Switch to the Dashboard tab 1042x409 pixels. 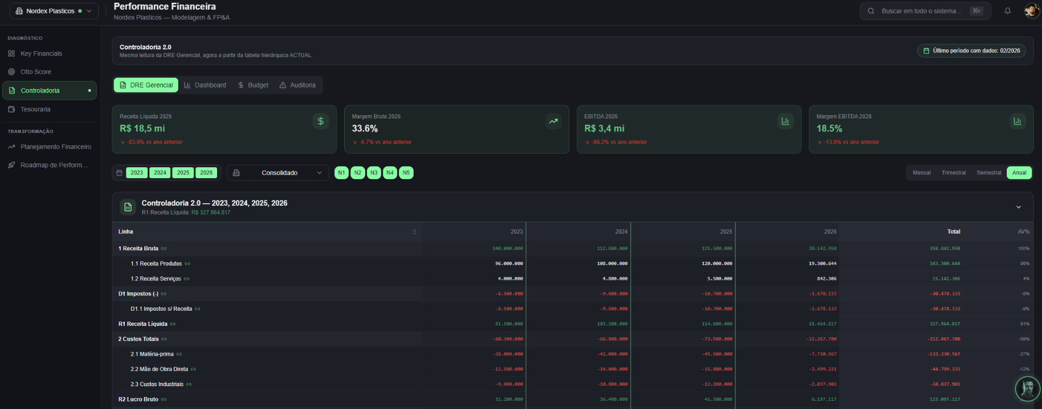coord(205,85)
